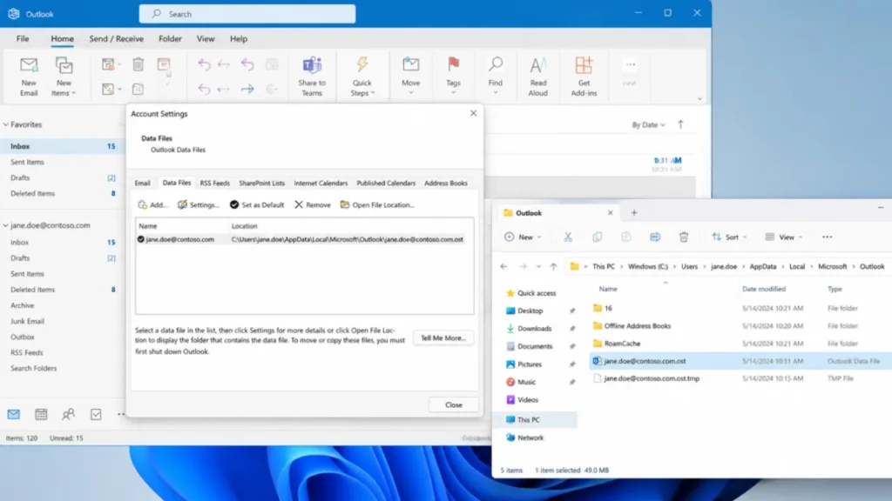
Task: Switch to SharePoint Lists tab
Action: click(x=261, y=183)
